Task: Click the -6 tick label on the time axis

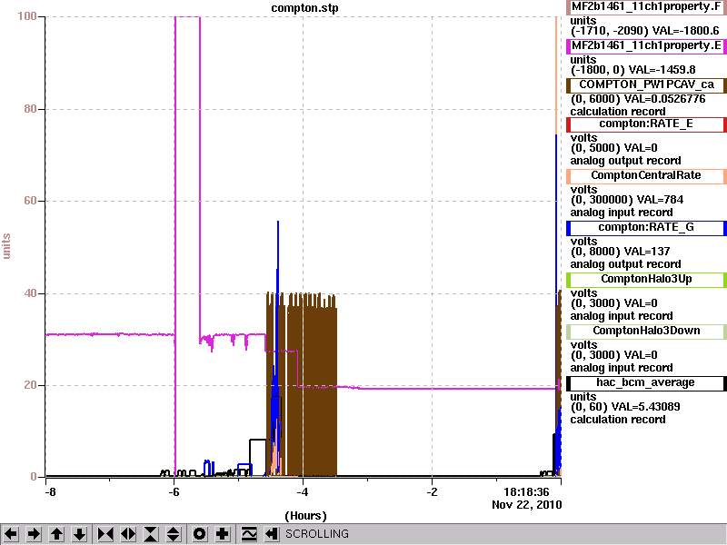Action: point(174,492)
